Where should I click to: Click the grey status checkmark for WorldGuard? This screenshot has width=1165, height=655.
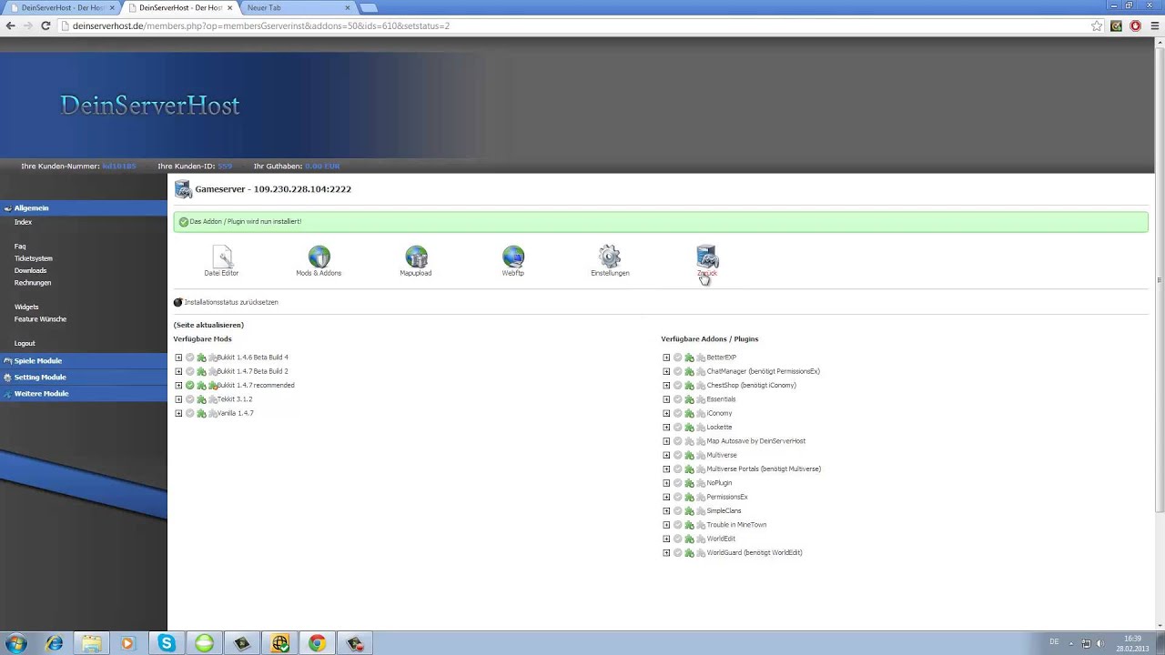coord(678,553)
